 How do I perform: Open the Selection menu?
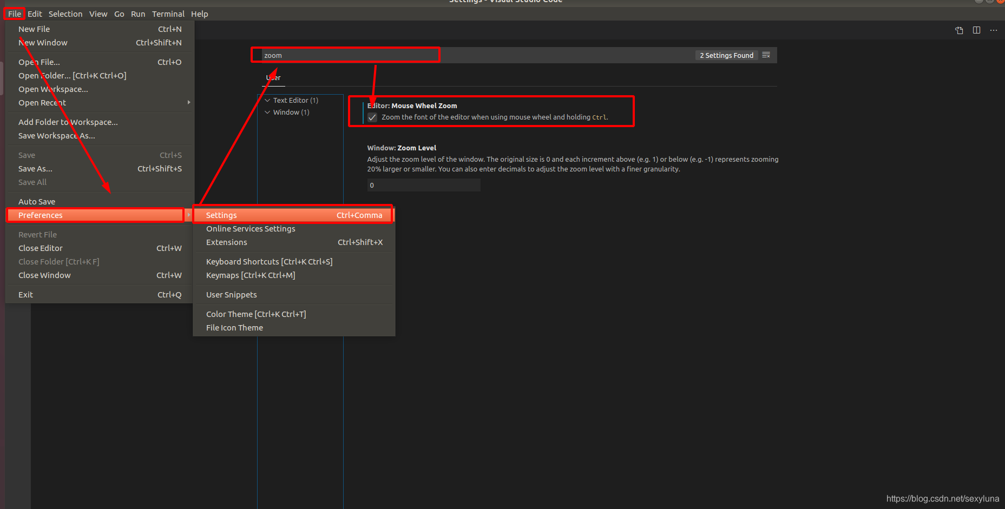coord(65,14)
